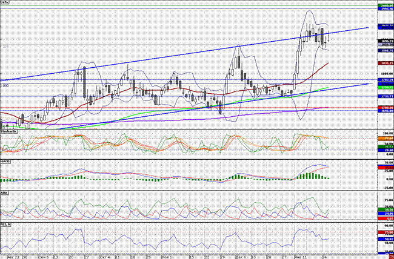
Task: Click the red 4.65 ADX value tag
Action: [x=386, y=218]
